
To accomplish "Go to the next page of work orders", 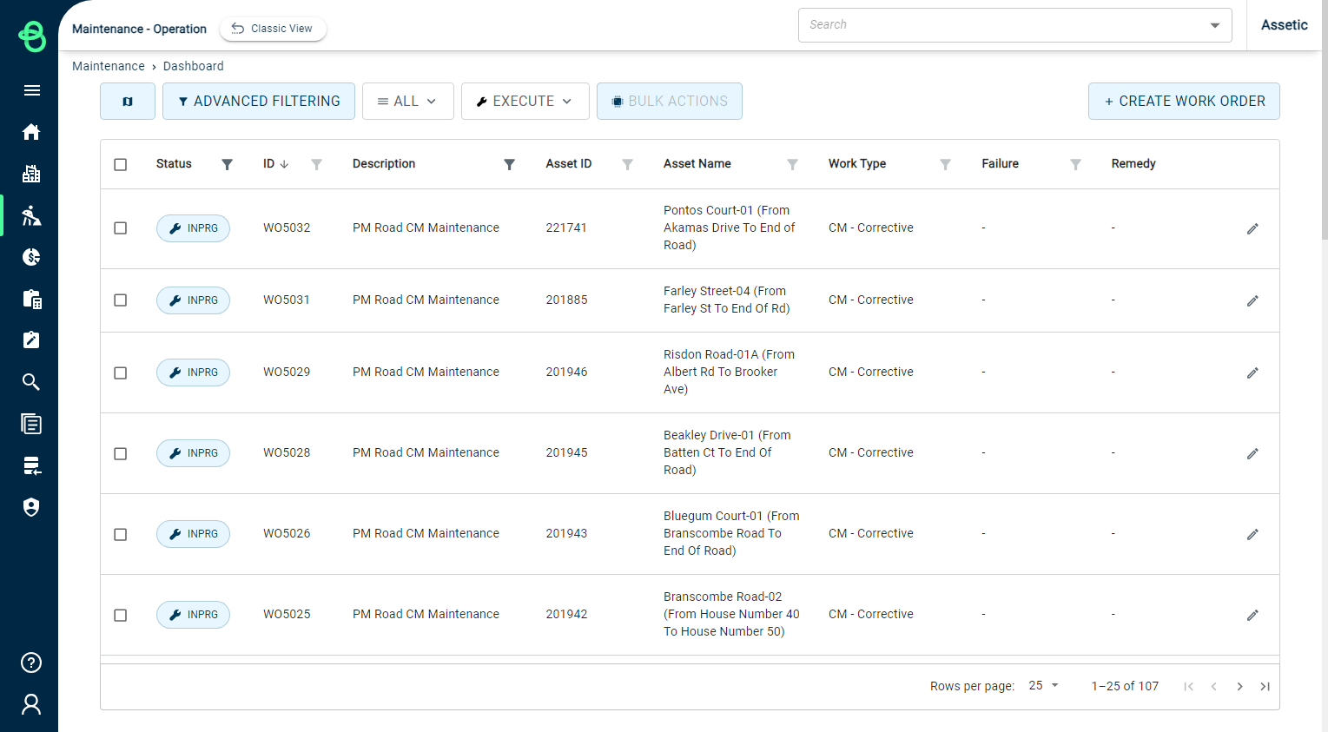I will tap(1239, 686).
